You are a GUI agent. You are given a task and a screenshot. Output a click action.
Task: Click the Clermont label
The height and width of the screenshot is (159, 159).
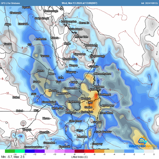[15, 13]
